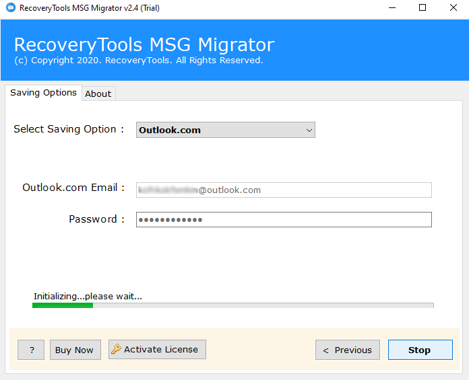Stop the migration process
The width and height of the screenshot is (469, 380).
(420, 350)
